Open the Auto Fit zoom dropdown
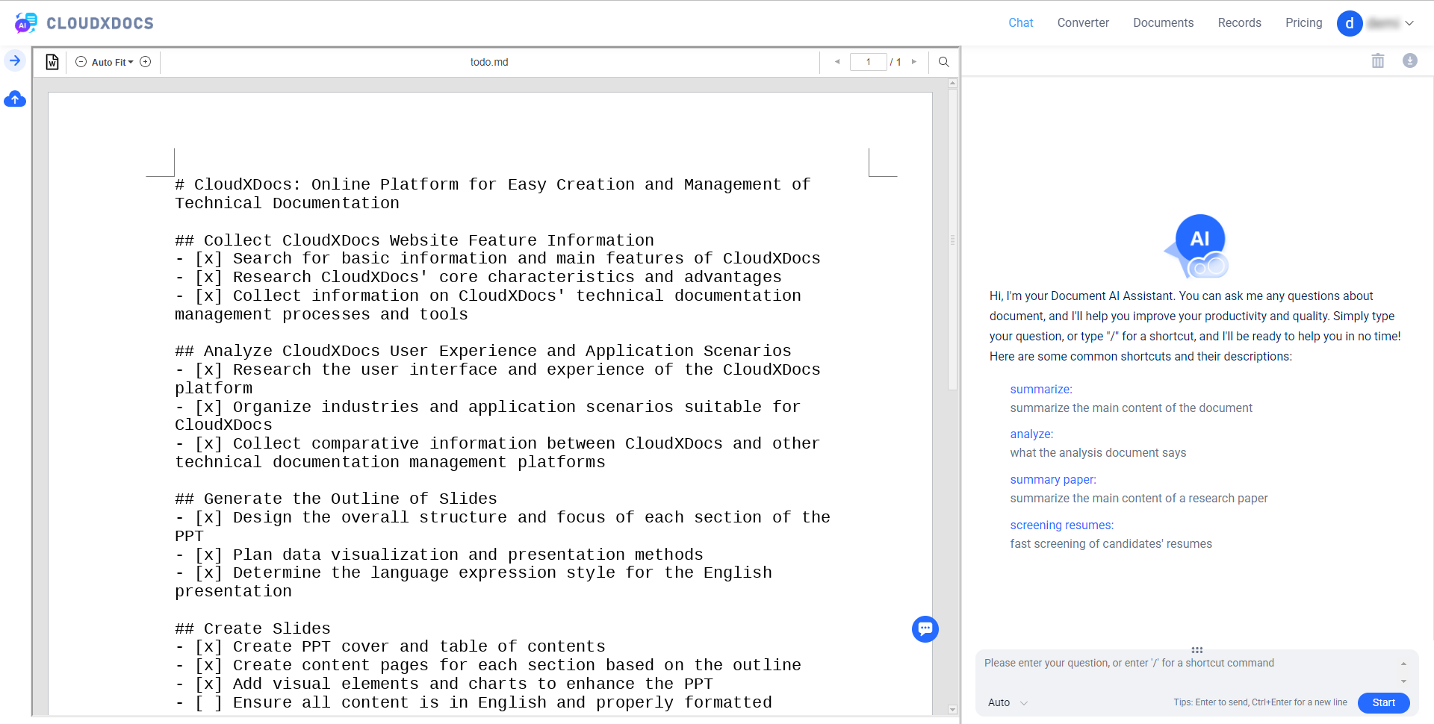1434x724 pixels. point(113,63)
